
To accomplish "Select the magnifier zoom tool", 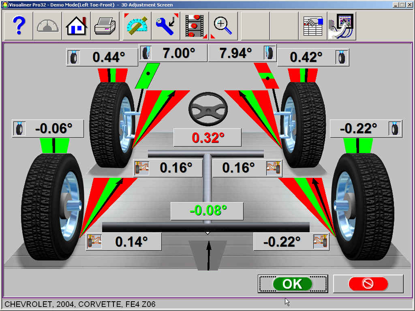I will point(223,26).
